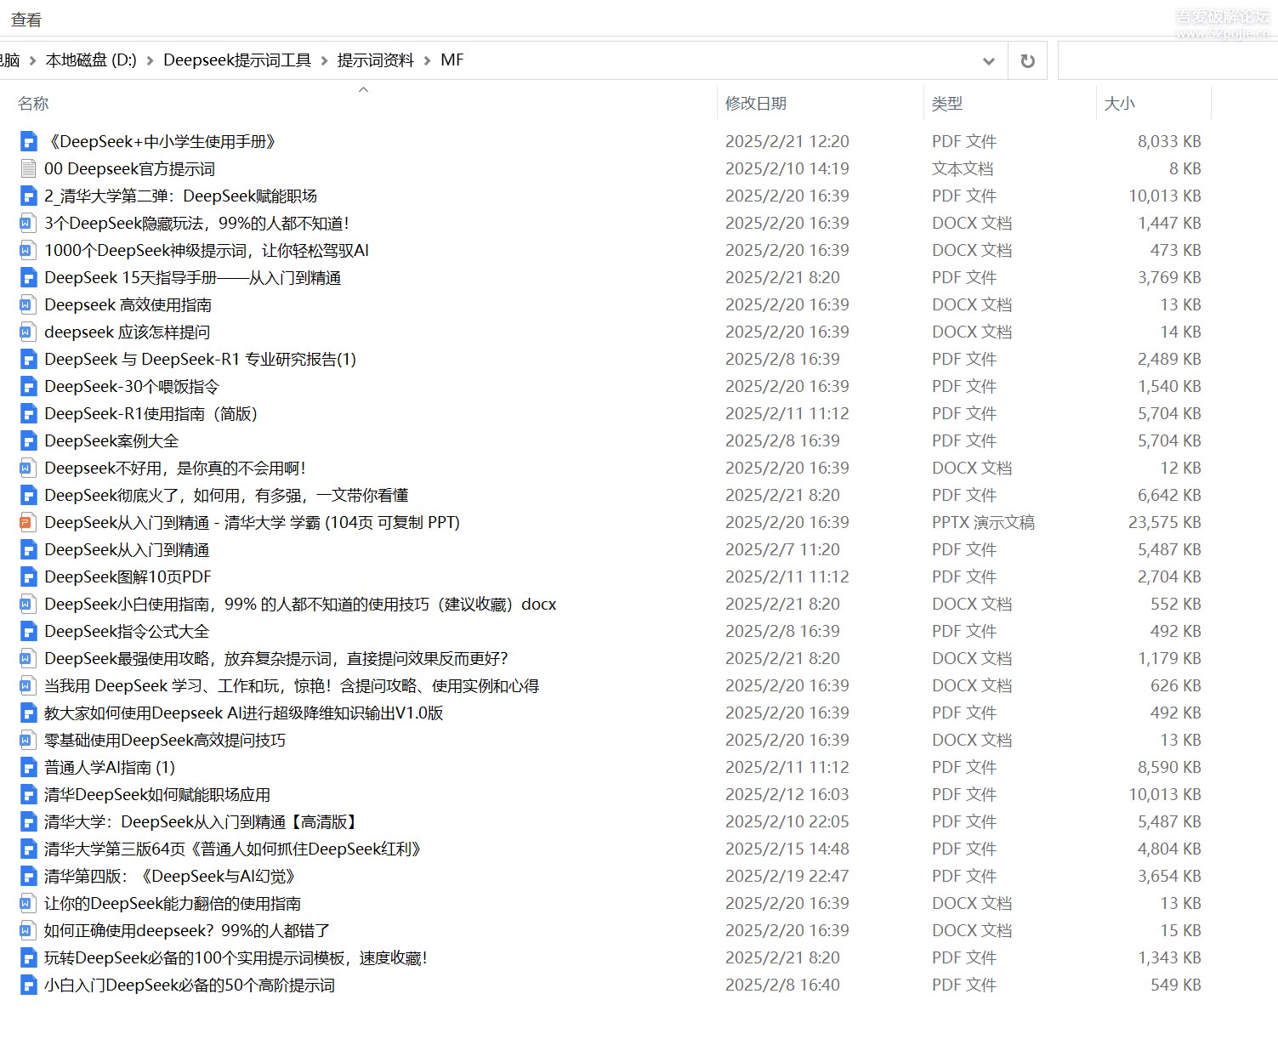The image size is (1278, 1045).
Task: Select file 如何正确使用deepseek？99%的人都错了
Action: tap(187, 930)
